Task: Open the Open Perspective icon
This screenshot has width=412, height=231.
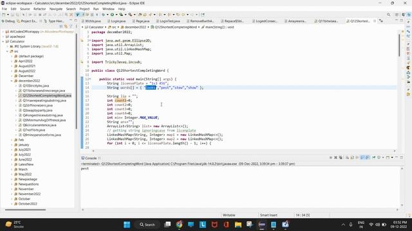Action: (x=397, y=14)
